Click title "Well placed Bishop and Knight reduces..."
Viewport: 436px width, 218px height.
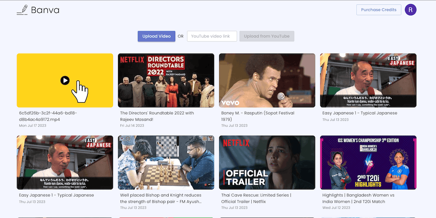(x=161, y=198)
